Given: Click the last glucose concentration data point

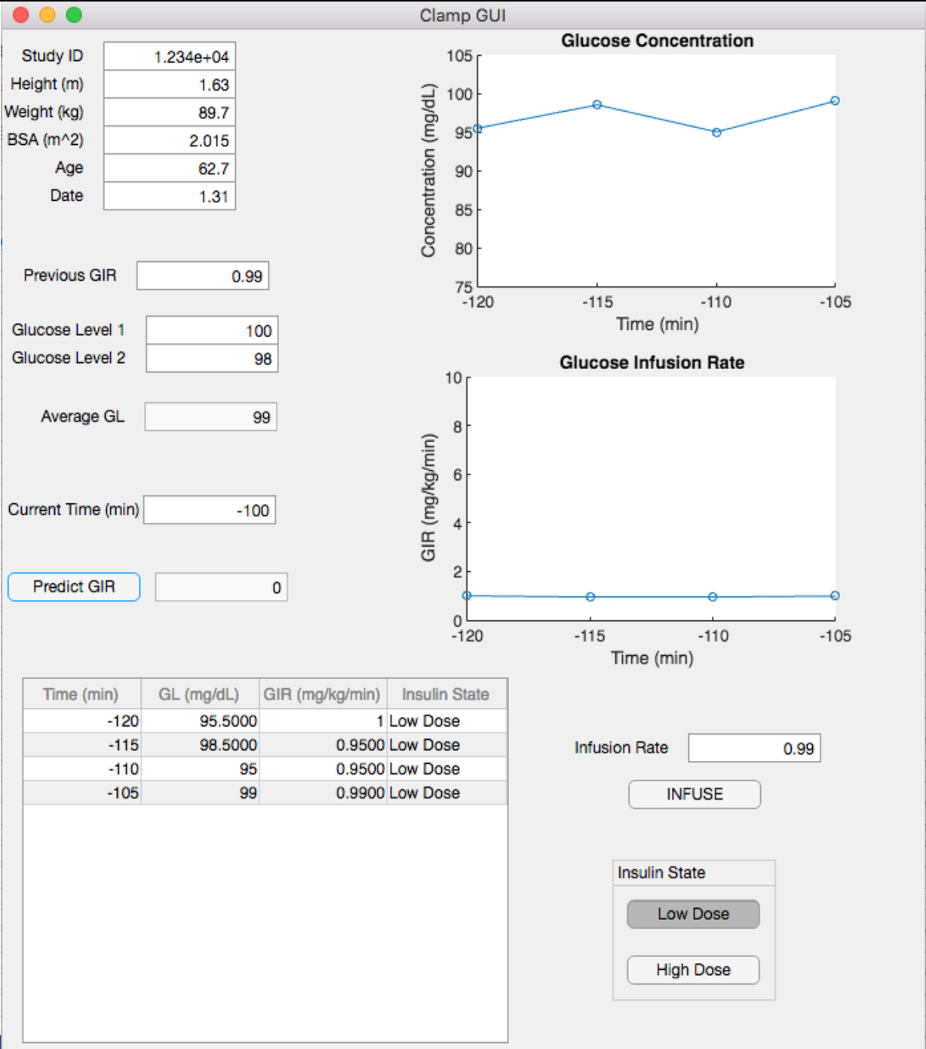Looking at the screenshot, I should click(835, 101).
